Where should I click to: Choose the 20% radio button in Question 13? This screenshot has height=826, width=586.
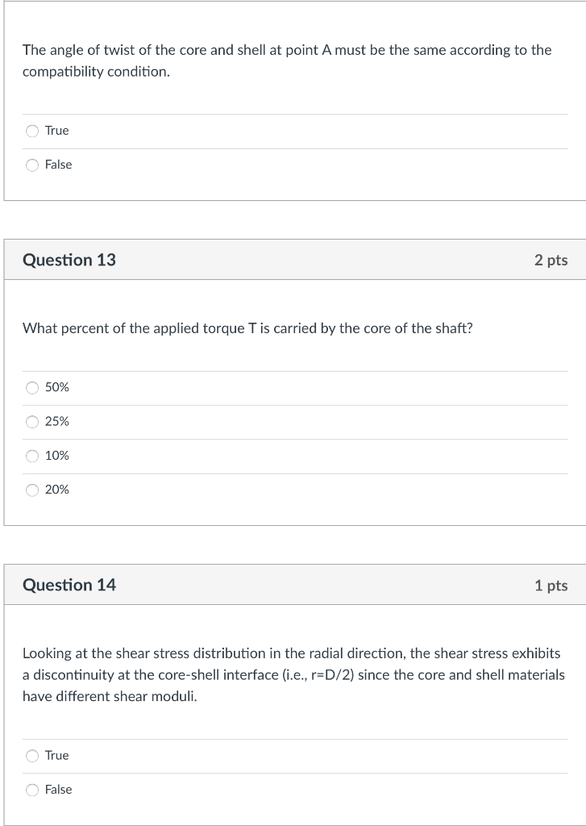click(x=32, y=490)
